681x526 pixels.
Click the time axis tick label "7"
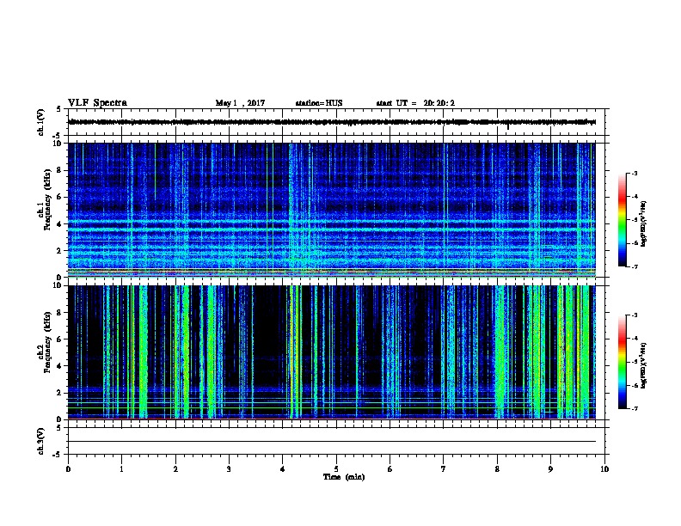click(444, 469)
